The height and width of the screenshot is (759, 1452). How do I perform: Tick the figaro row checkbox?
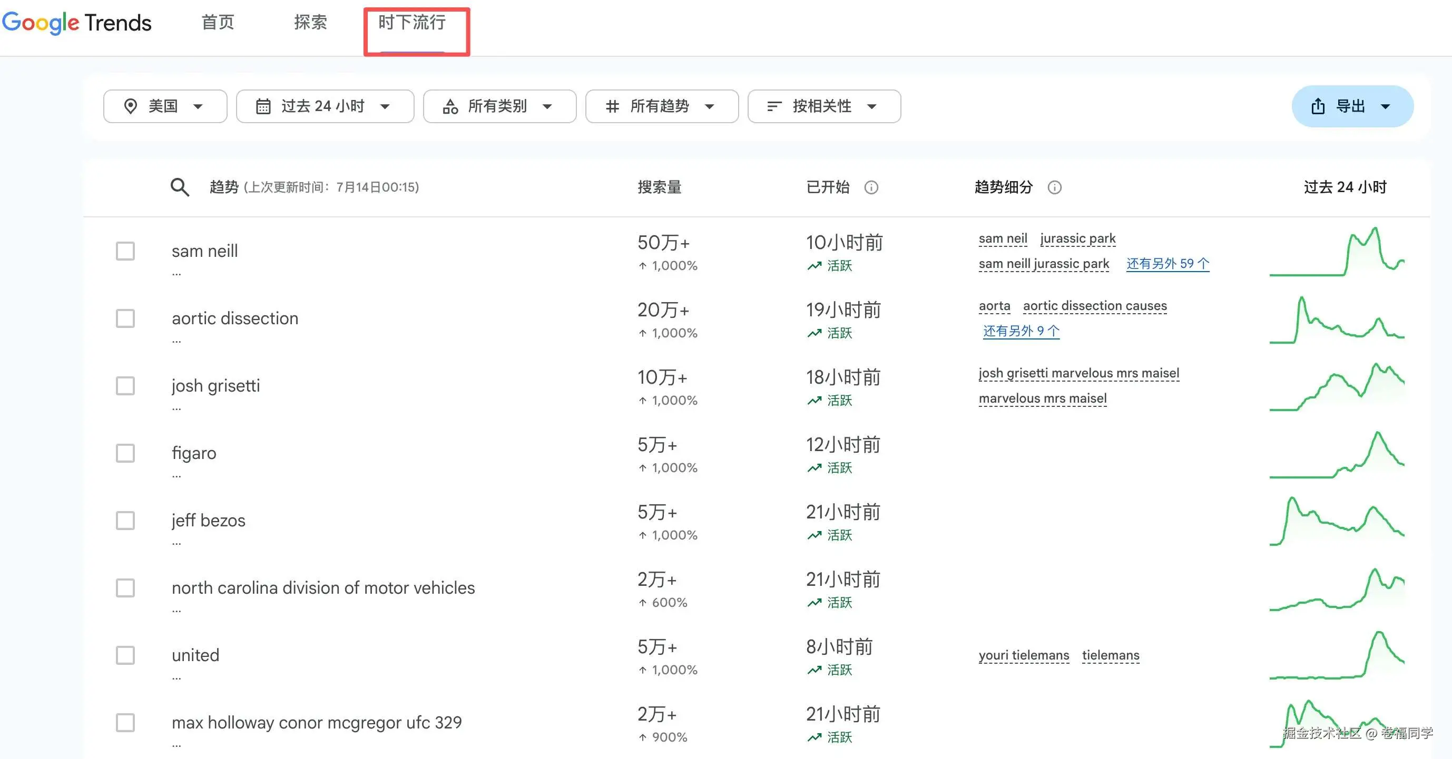[x=125, y=453]
